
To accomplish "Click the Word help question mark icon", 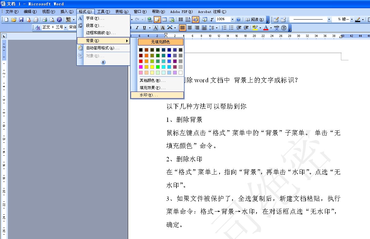I will click(238, 20).
